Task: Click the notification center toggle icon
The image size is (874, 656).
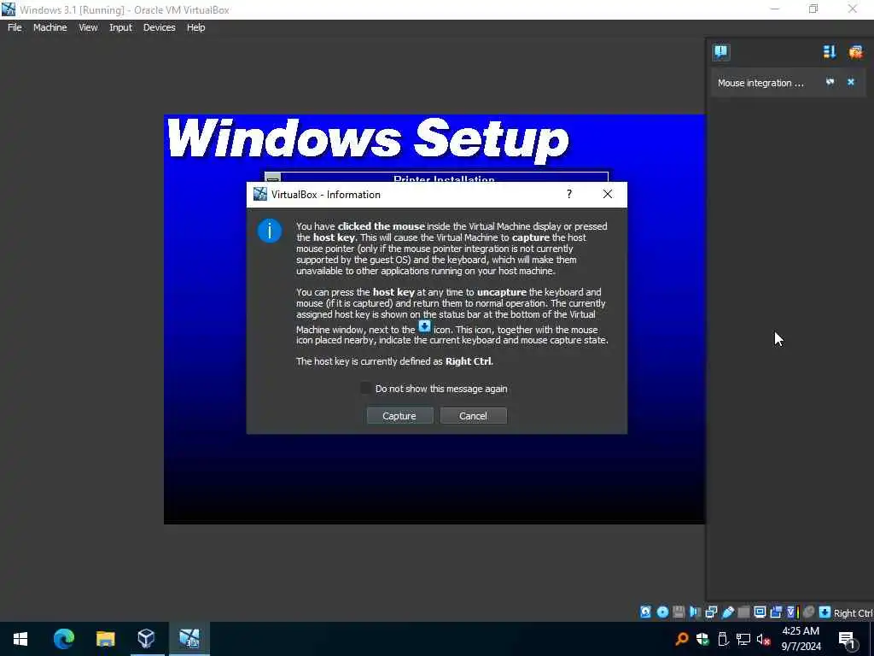Action: pos(721,52)
